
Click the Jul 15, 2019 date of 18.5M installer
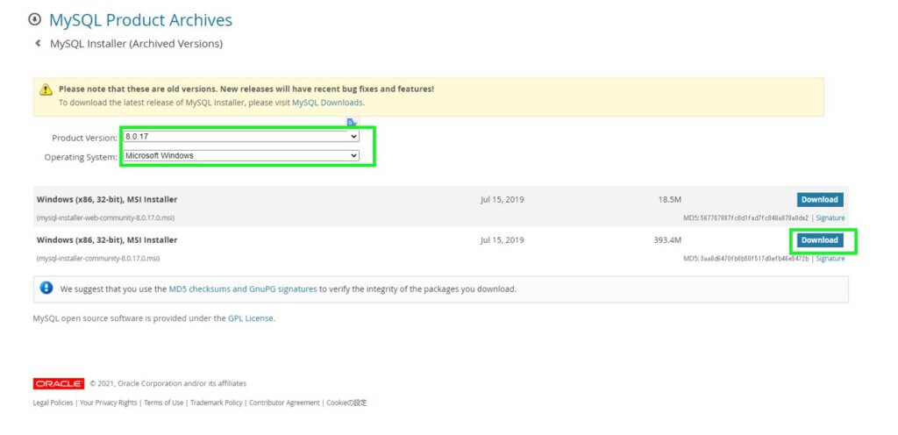point(502,200)
